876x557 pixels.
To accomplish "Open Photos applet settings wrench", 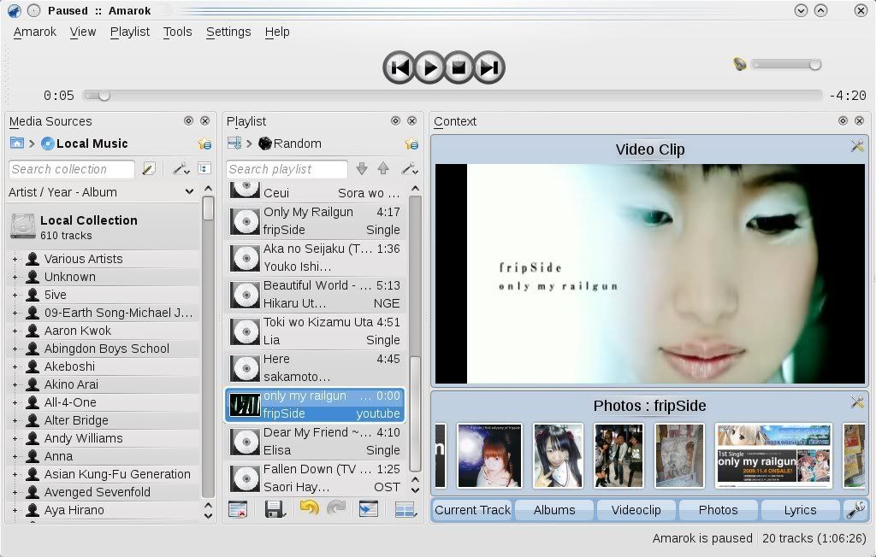I will pos(857,402).
